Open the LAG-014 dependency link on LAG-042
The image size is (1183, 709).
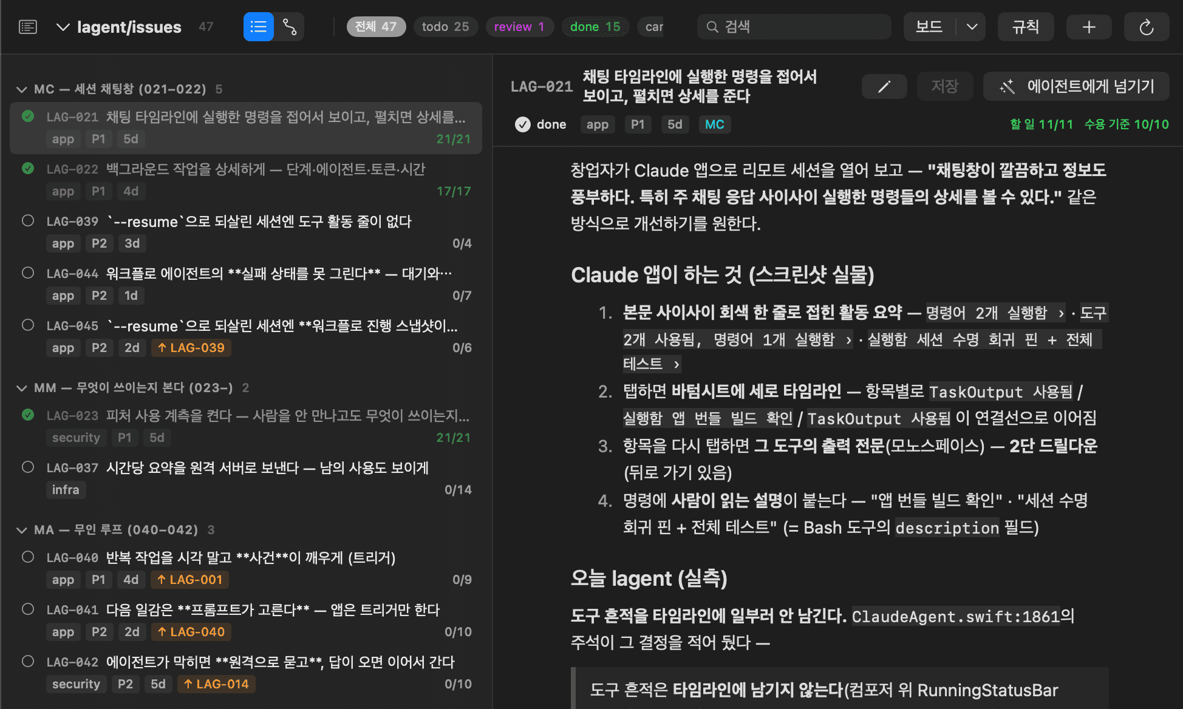216,684
